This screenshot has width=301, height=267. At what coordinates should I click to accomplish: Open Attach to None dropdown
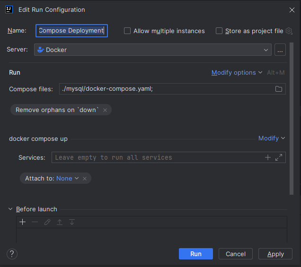(x=67, y=179)
